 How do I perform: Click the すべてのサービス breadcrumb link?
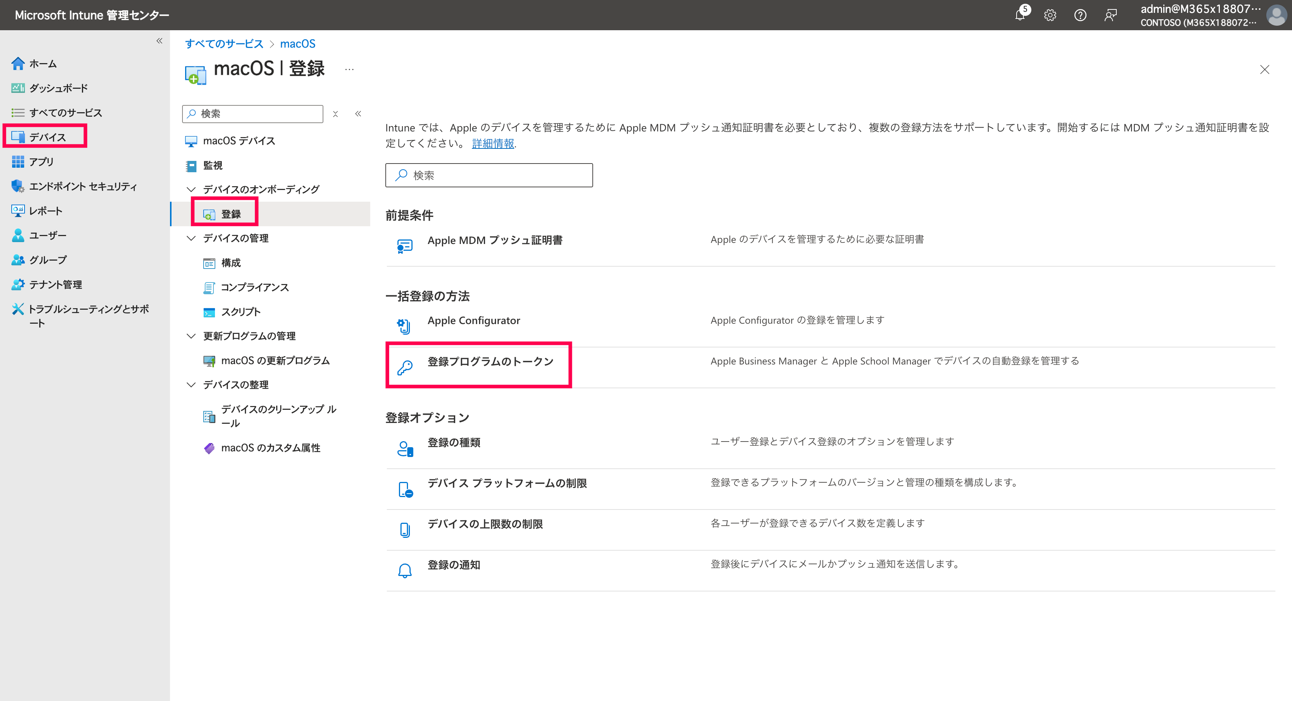pos(224,44)
